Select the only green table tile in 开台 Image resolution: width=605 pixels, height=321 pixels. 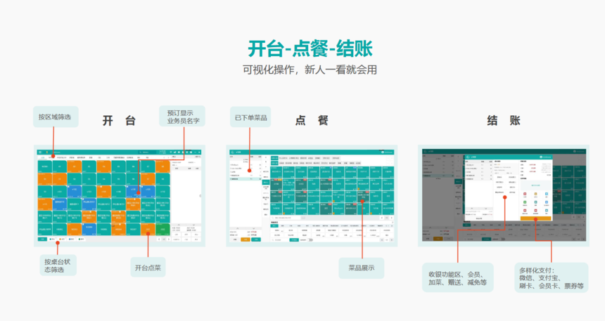[x=163, y=229]
